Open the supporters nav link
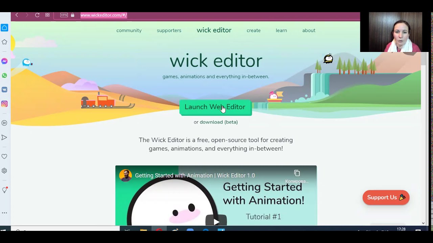Image resolution: width=433 pixels, height=243 pixels. pyautogui.click(x=169, y=30)
